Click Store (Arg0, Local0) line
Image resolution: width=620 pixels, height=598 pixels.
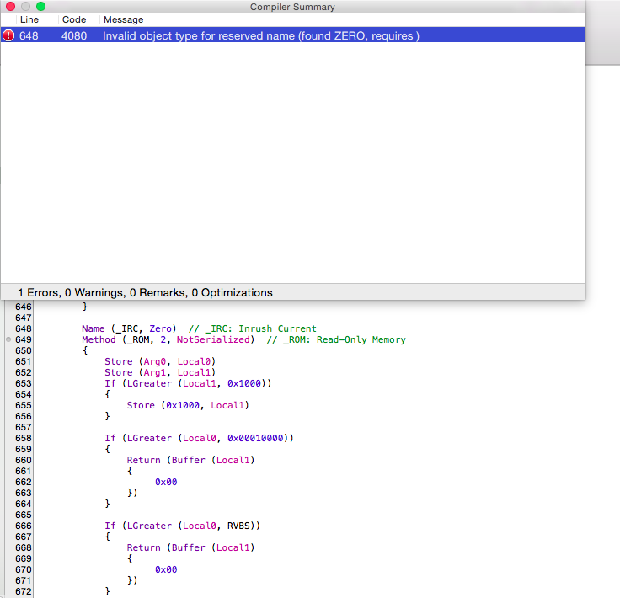pos(160,361)
